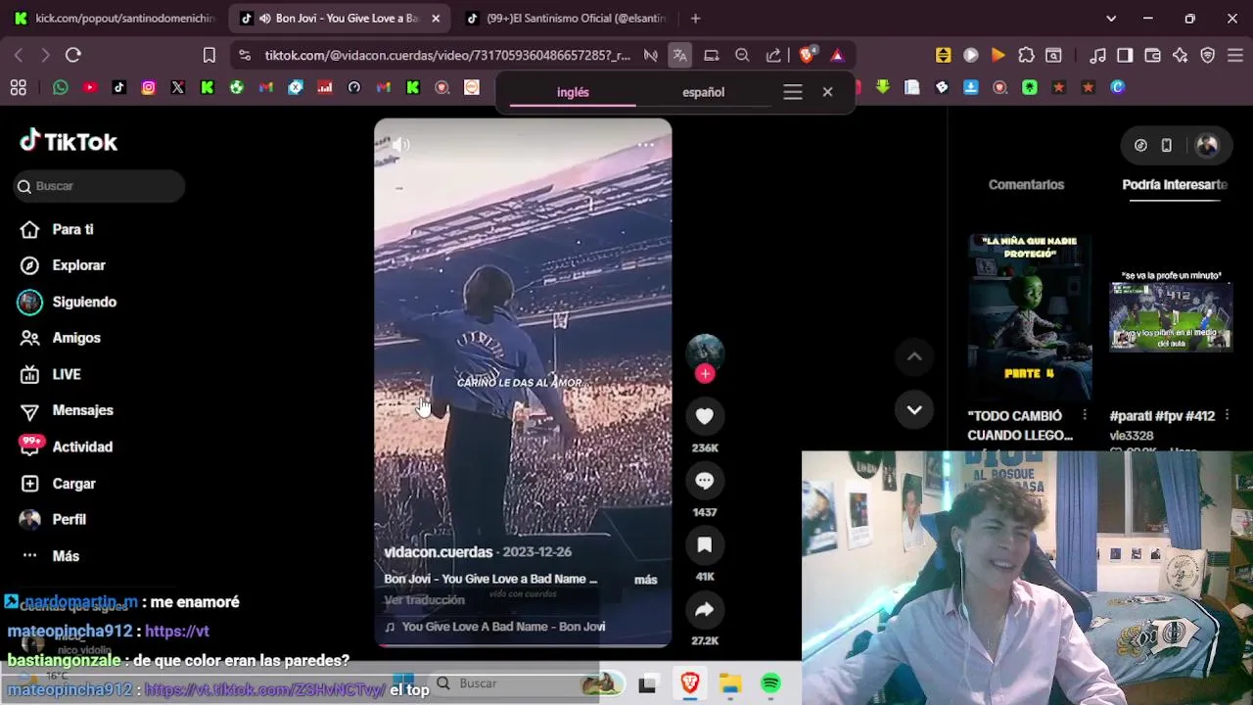
Task: Open the browser tab search chevron
Action: [1111, 18]
